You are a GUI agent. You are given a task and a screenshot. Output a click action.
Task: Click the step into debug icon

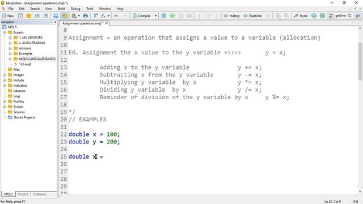tap(199, 16)
